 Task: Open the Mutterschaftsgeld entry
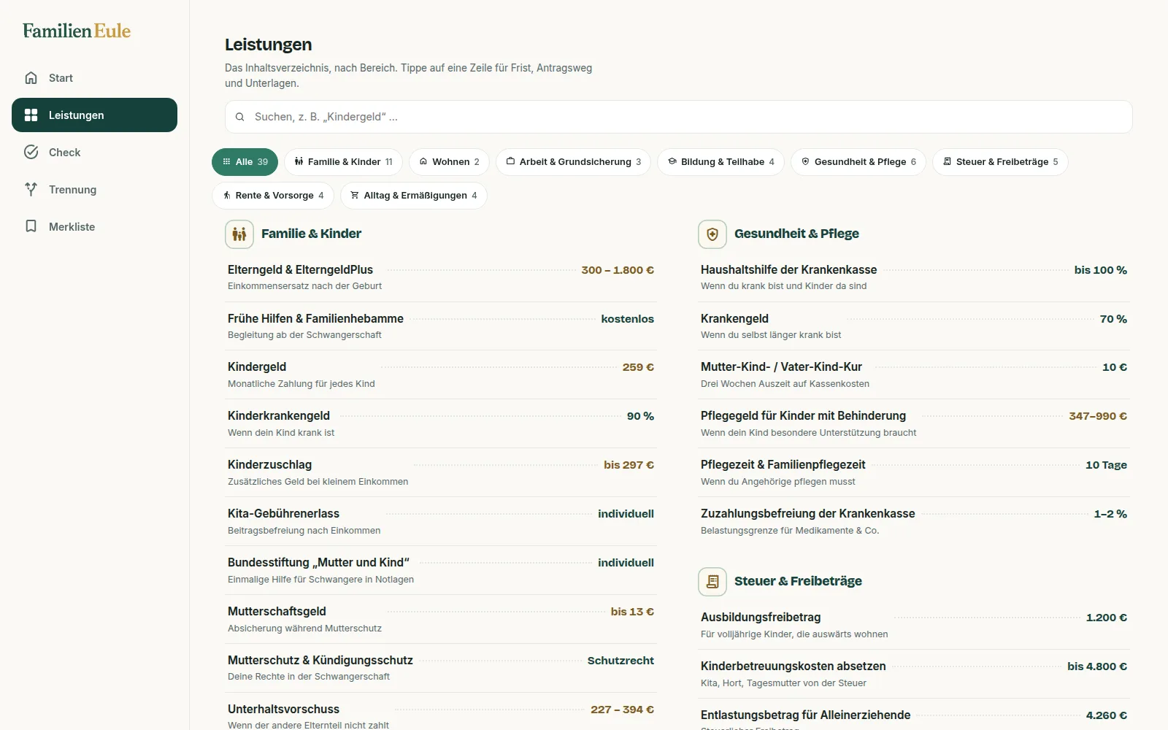pos(441,619)
